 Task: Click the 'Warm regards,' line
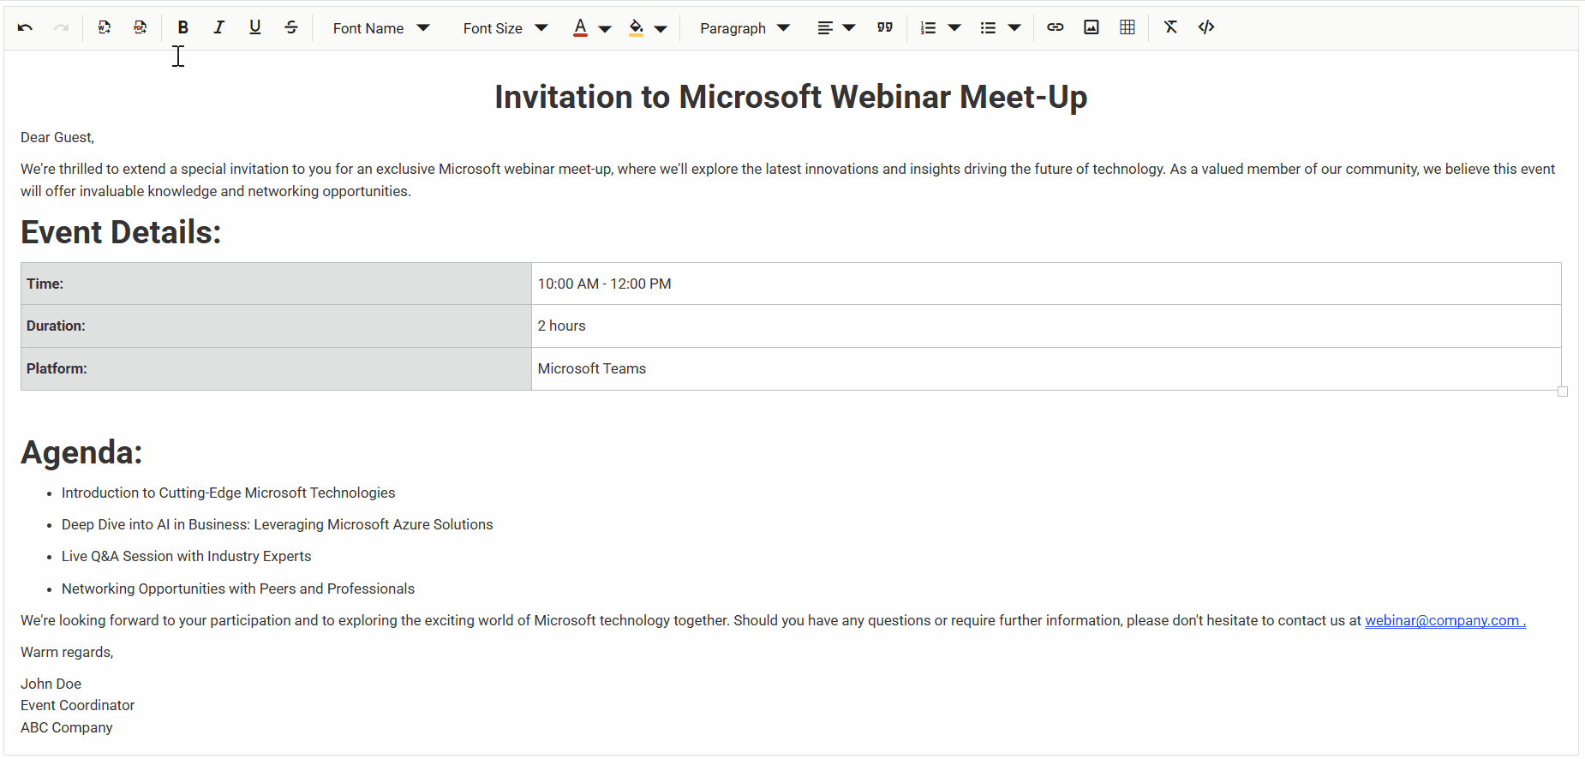pyautogui.click(x=67, y=652)
